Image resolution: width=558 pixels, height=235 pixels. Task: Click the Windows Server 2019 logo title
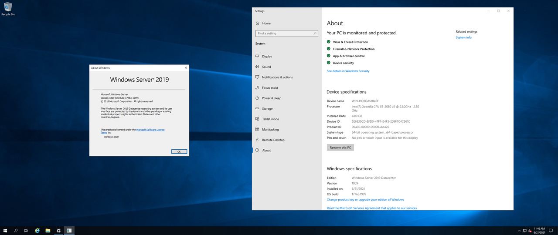tap(139, 80)
